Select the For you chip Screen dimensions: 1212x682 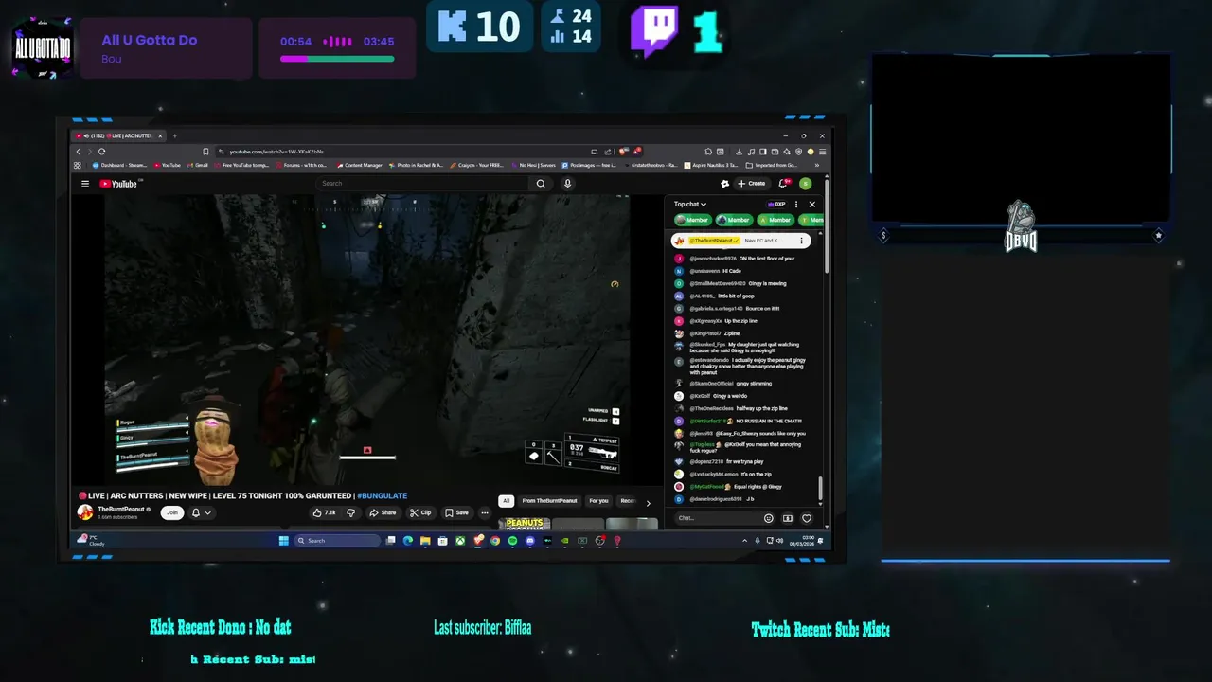pyautogui.click(x=598, y=501)
